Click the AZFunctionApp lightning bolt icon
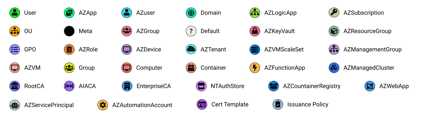This screenshot has width=428, height=117. pyautogui.click(x=255, y=68)
